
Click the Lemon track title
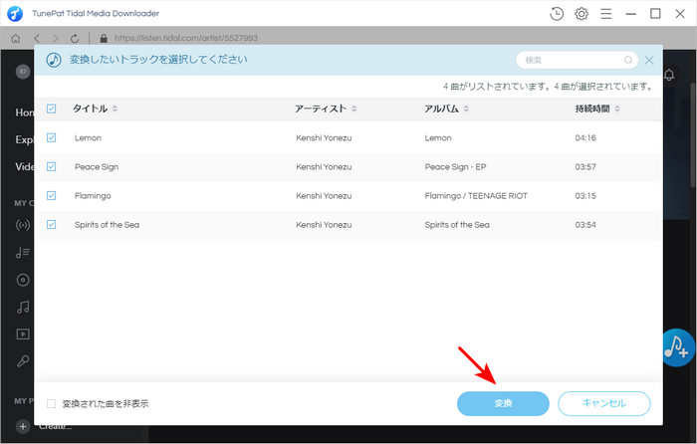88,137
